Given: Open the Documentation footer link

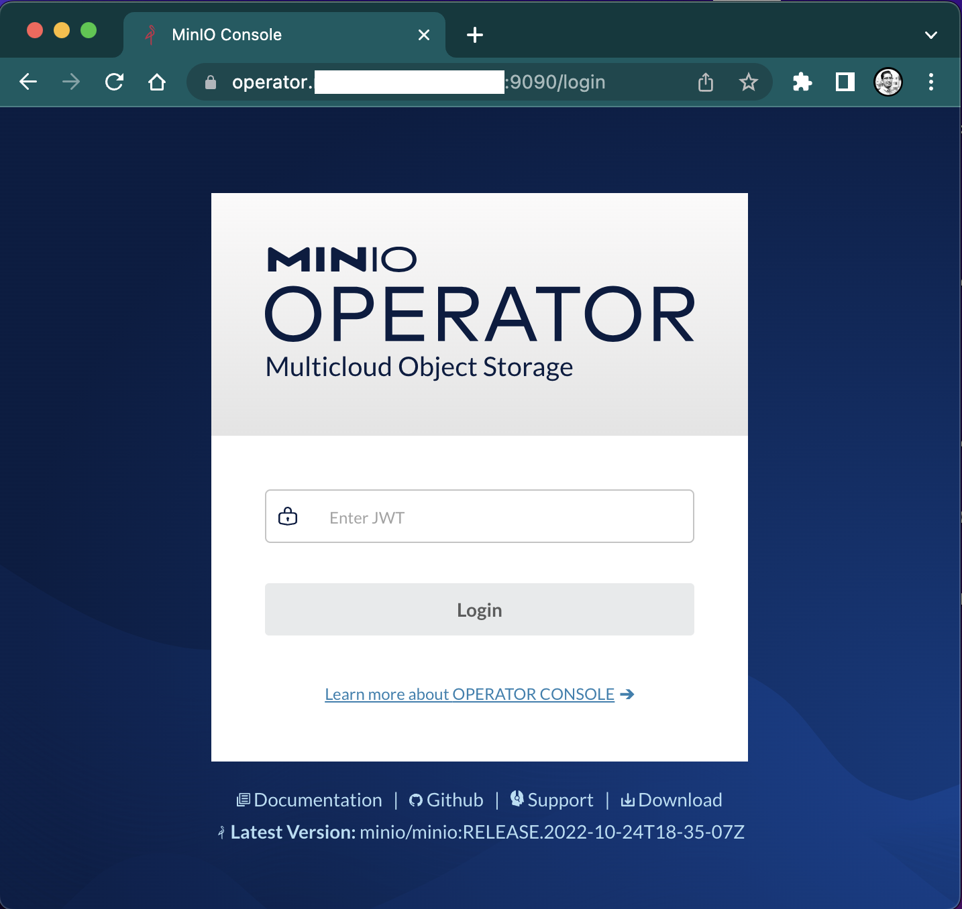Looking at the screenshot, I should (317, 800).
